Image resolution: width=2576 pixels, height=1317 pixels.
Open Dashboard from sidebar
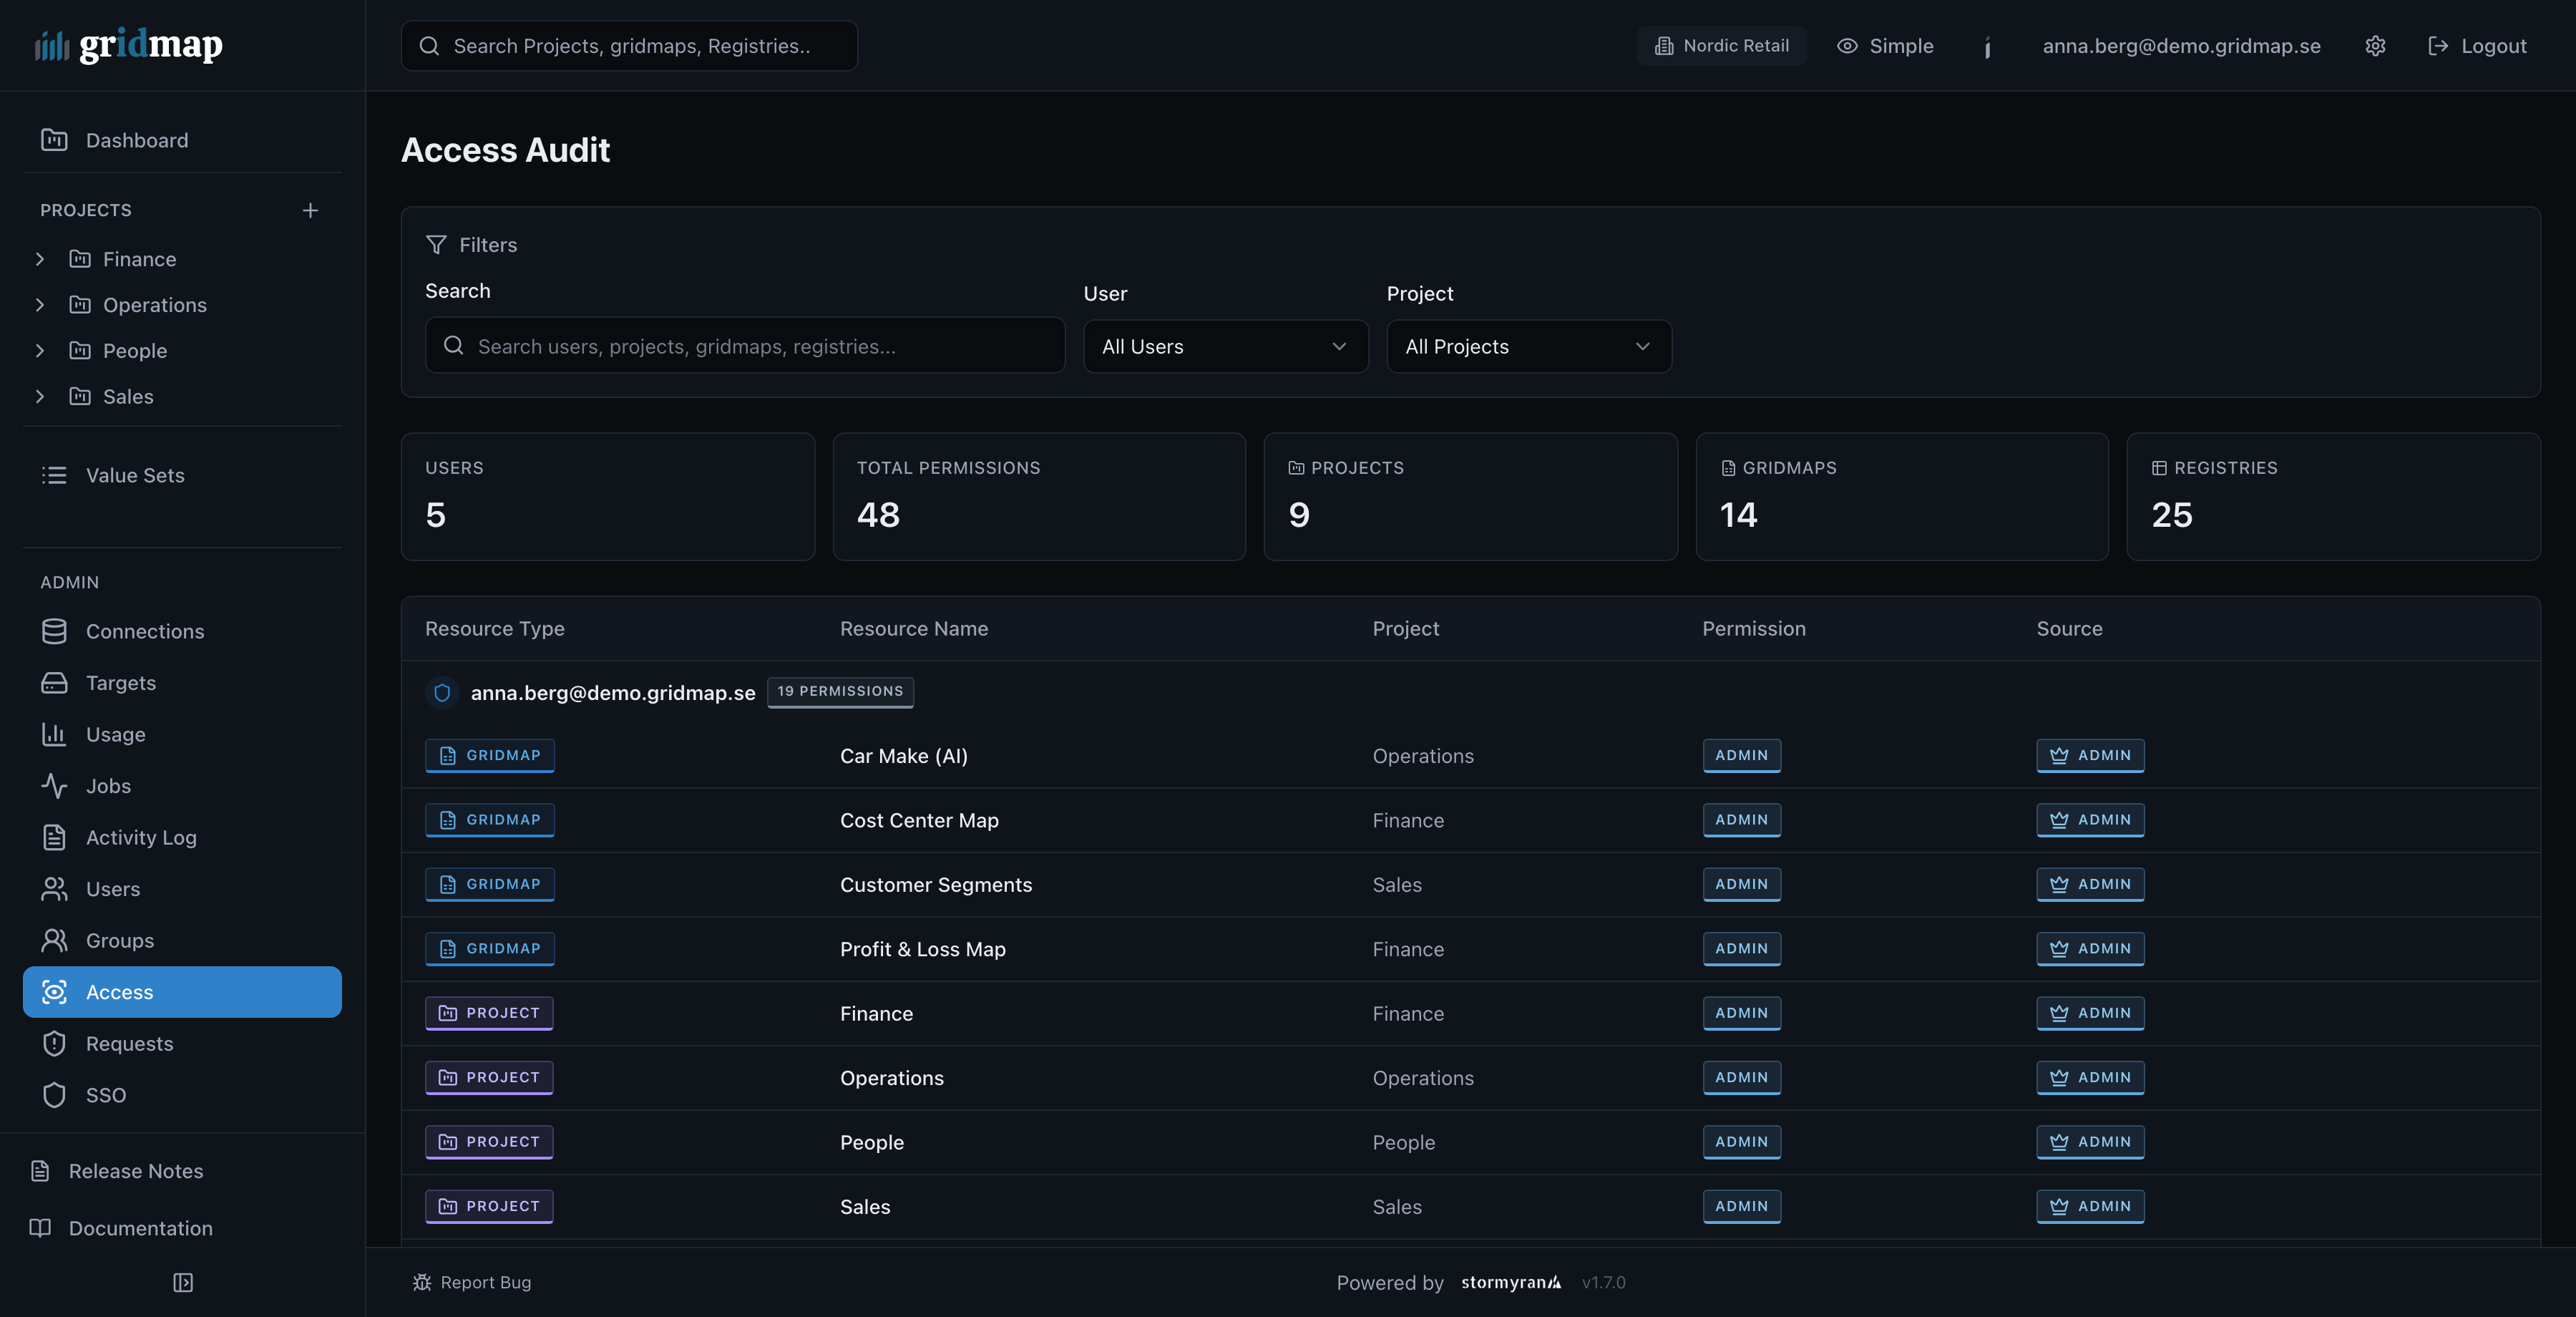pos(182,140)
